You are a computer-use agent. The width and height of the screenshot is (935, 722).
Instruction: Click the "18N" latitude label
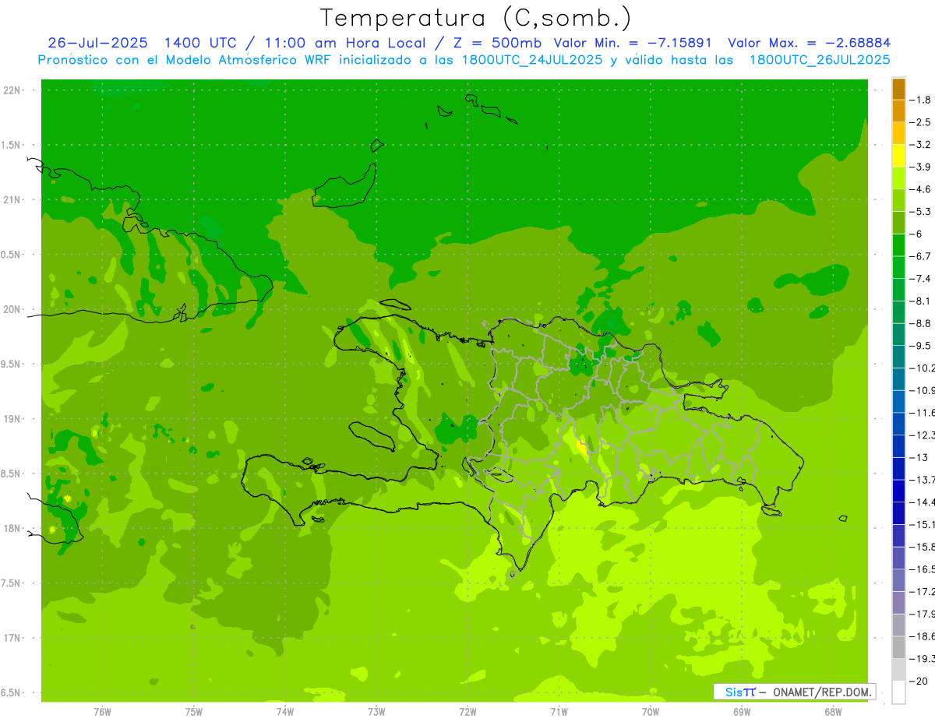(x=13, y=528)
